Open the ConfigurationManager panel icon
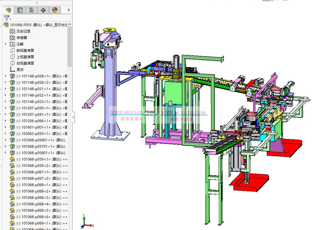 [32, 10]
